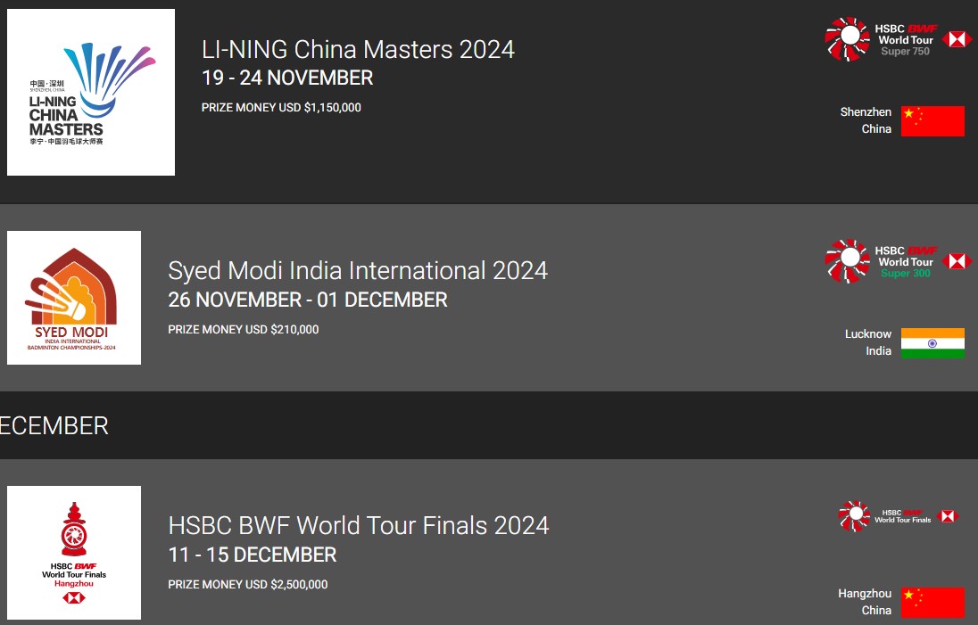Click the China flag next to Hangzhou
Viewport: 978px width, 625px height.
pos(932,602)
